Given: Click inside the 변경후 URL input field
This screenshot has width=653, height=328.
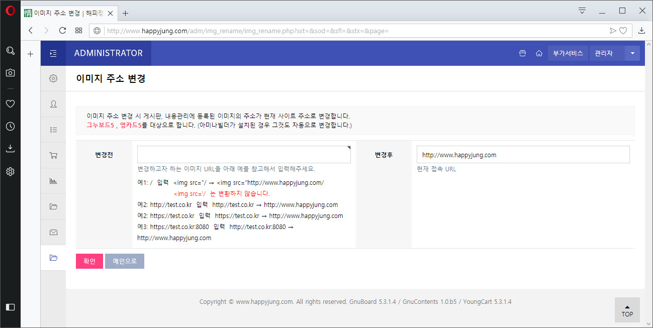Looking at the screenshot, I should (523, 154).
